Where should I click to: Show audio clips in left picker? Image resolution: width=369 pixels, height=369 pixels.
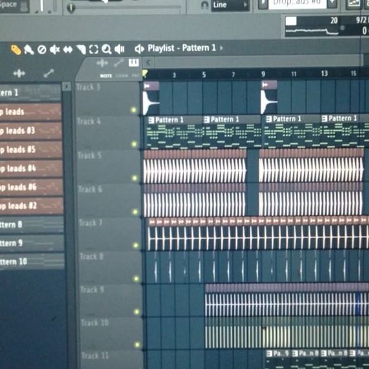pyautogui.click(x=19, y=74)
